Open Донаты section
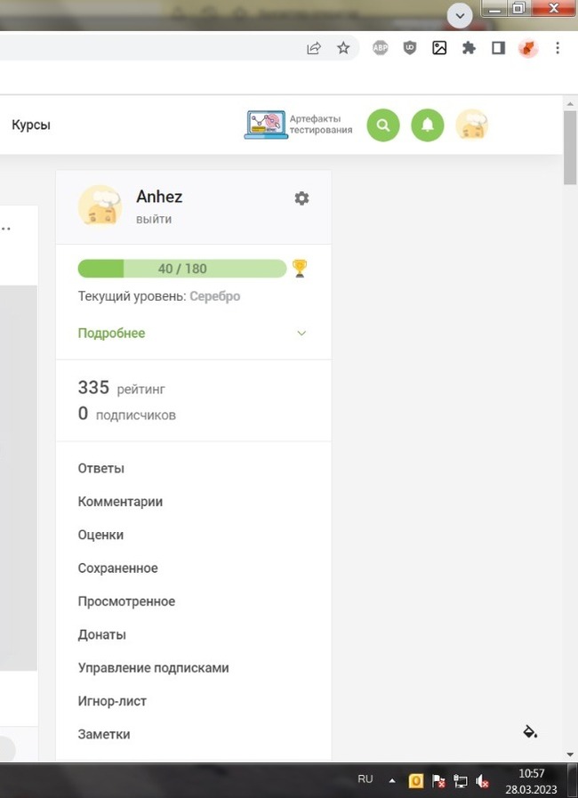 coord(101,634)
